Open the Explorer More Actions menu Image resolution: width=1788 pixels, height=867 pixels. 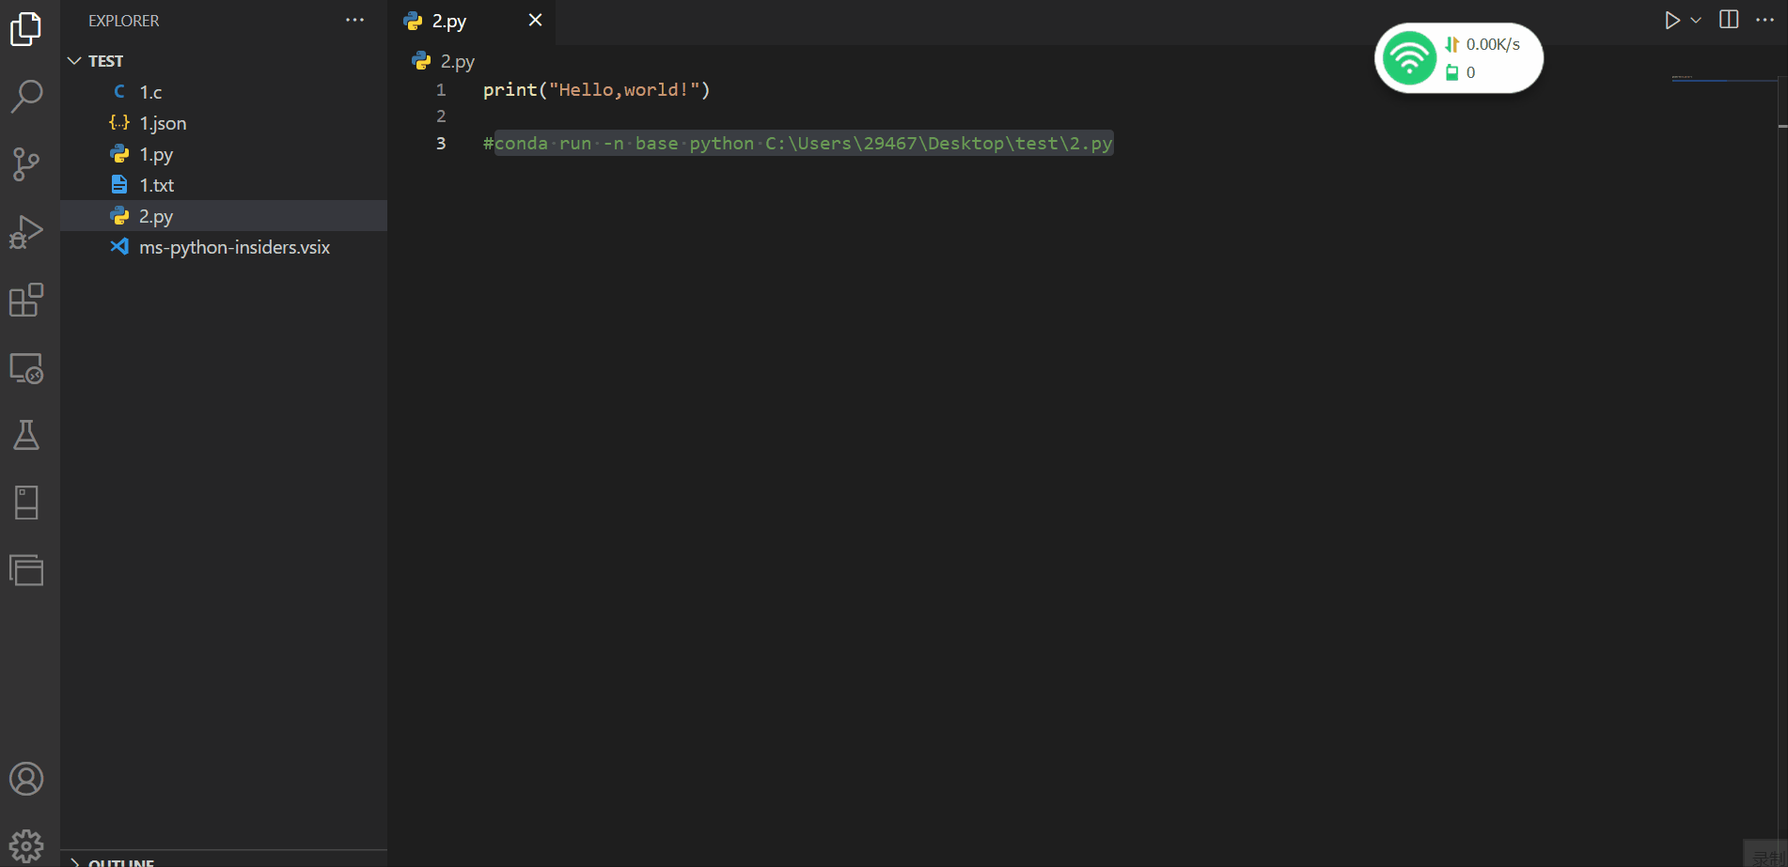tap(354, 20)
